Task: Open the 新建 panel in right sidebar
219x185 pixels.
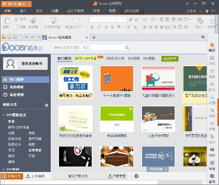Action: (212, 47)
